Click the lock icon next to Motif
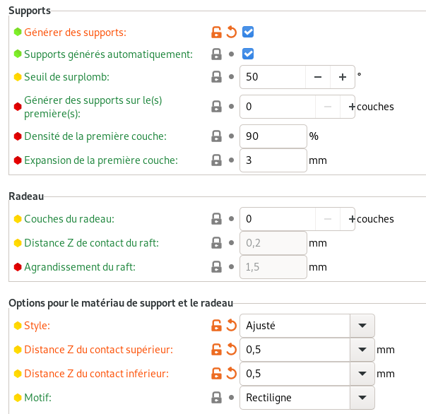 216,398
